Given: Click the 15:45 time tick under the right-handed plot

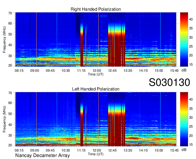Looking at the screenshot, I should pos(174,71).
